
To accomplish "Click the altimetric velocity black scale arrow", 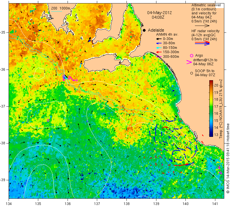I will (x=202, y=26).
